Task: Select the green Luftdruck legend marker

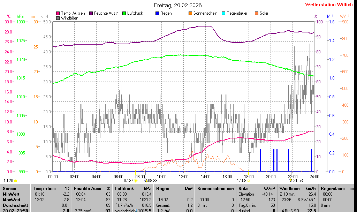Action: click(124, 13)
